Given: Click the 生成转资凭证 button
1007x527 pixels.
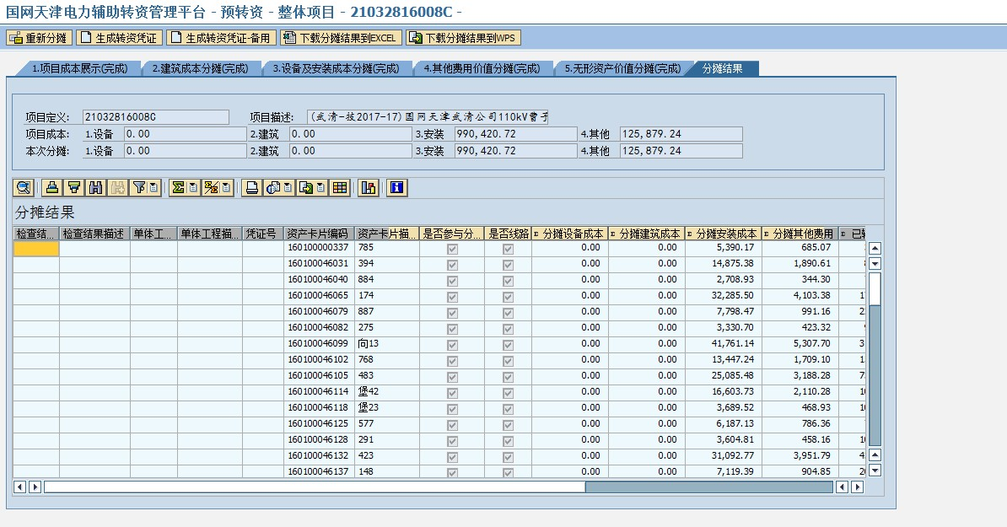Looking at the screenshot, I should (x=120, y=38).
